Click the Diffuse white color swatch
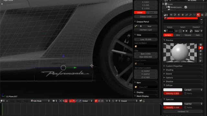This screenshot has height=116, width=207. (173, 90)
